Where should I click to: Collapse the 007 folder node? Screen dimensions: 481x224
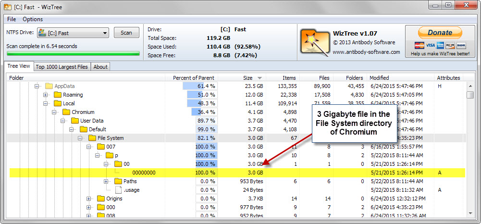tap(88, 147)
